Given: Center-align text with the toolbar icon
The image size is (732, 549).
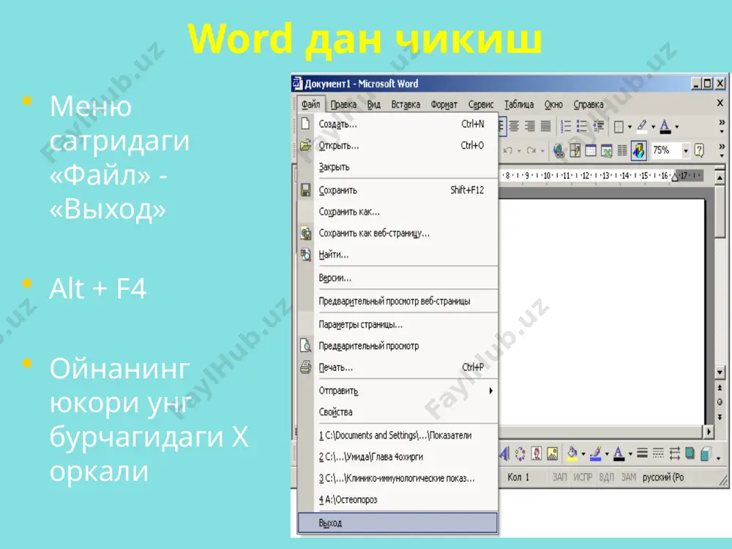Looking at the screenshot, I should click(x=514, y=126).
